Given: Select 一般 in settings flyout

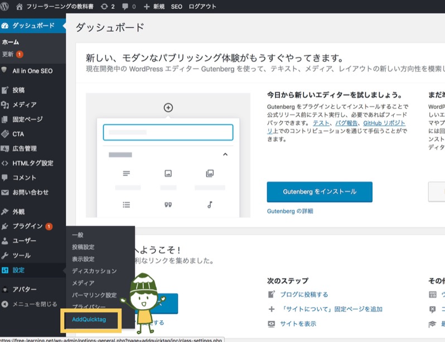Looking at the screenshot, I should tap(78, 235).
